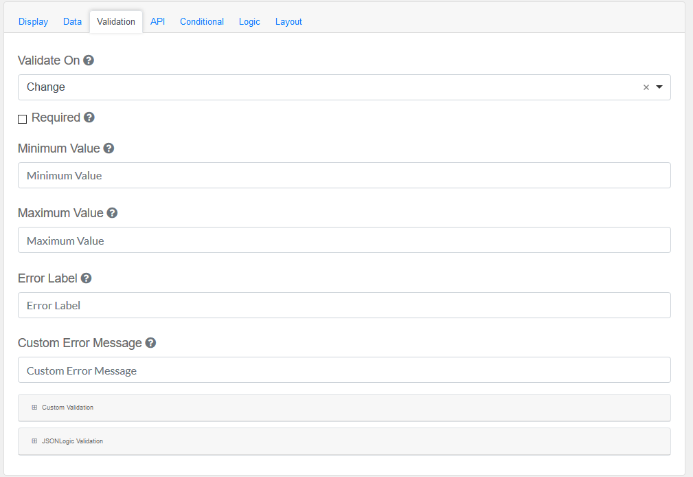Go to the API tab

click(157, 21)
